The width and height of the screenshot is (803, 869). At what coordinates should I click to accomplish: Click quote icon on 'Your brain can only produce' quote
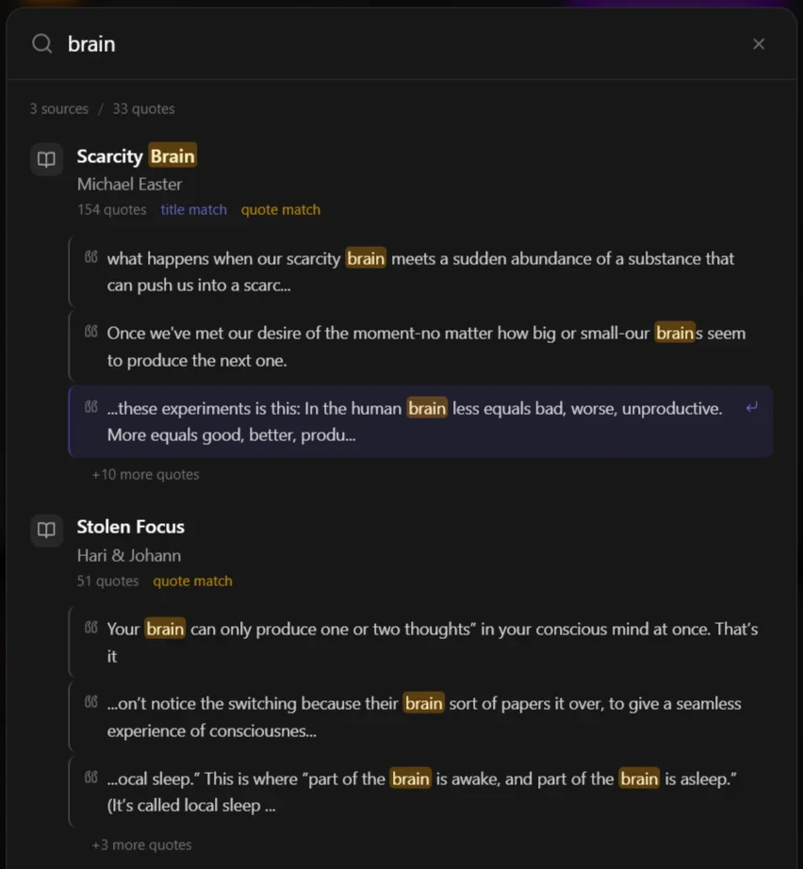pyautogui.click(x=90, y=628)
